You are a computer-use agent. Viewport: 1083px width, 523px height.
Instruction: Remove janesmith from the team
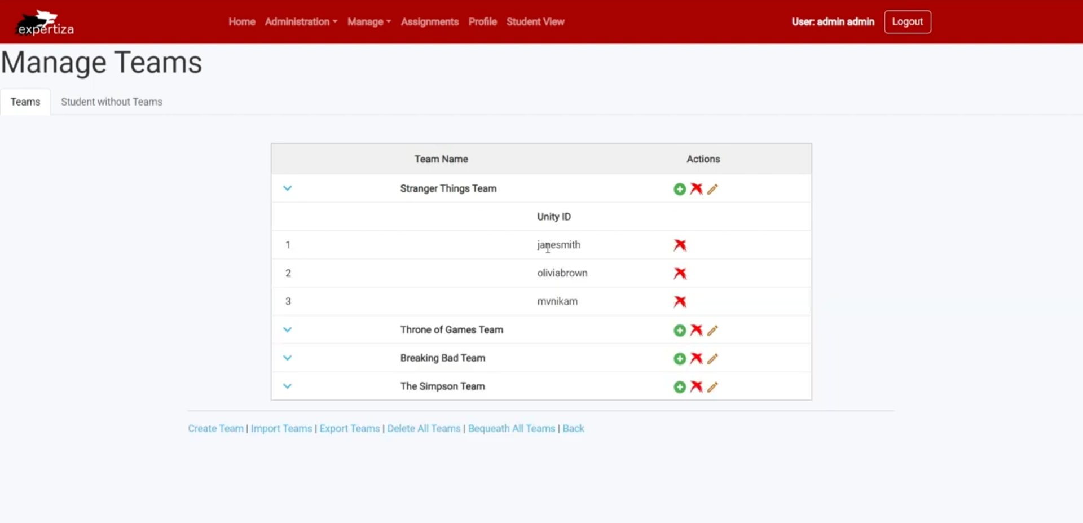680,245
